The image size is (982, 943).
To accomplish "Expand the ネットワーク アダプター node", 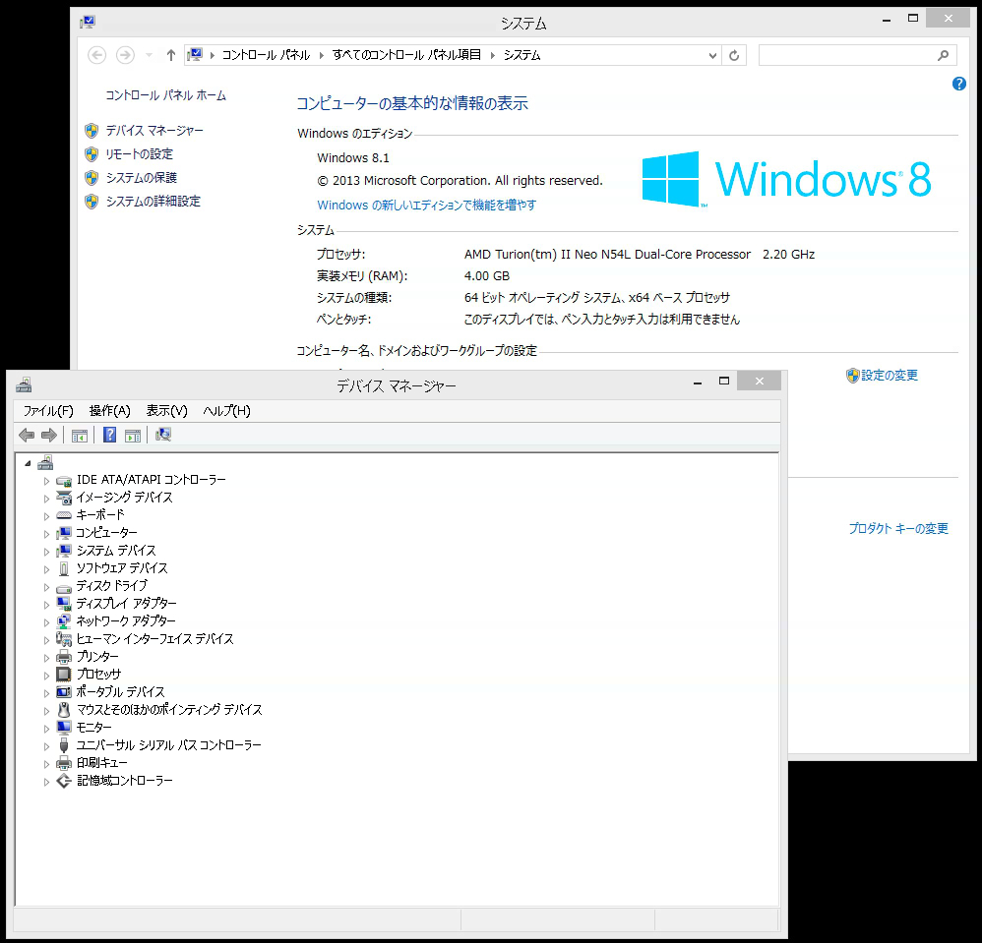I will point(46,622).
